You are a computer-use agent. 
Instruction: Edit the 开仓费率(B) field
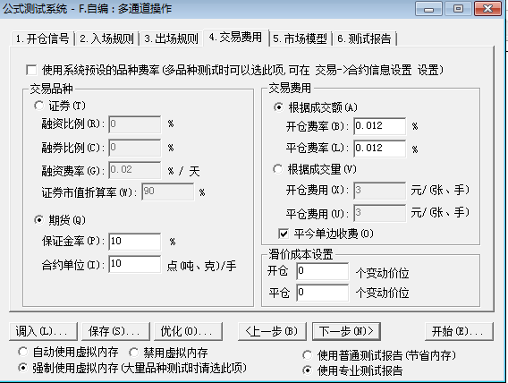380,126
